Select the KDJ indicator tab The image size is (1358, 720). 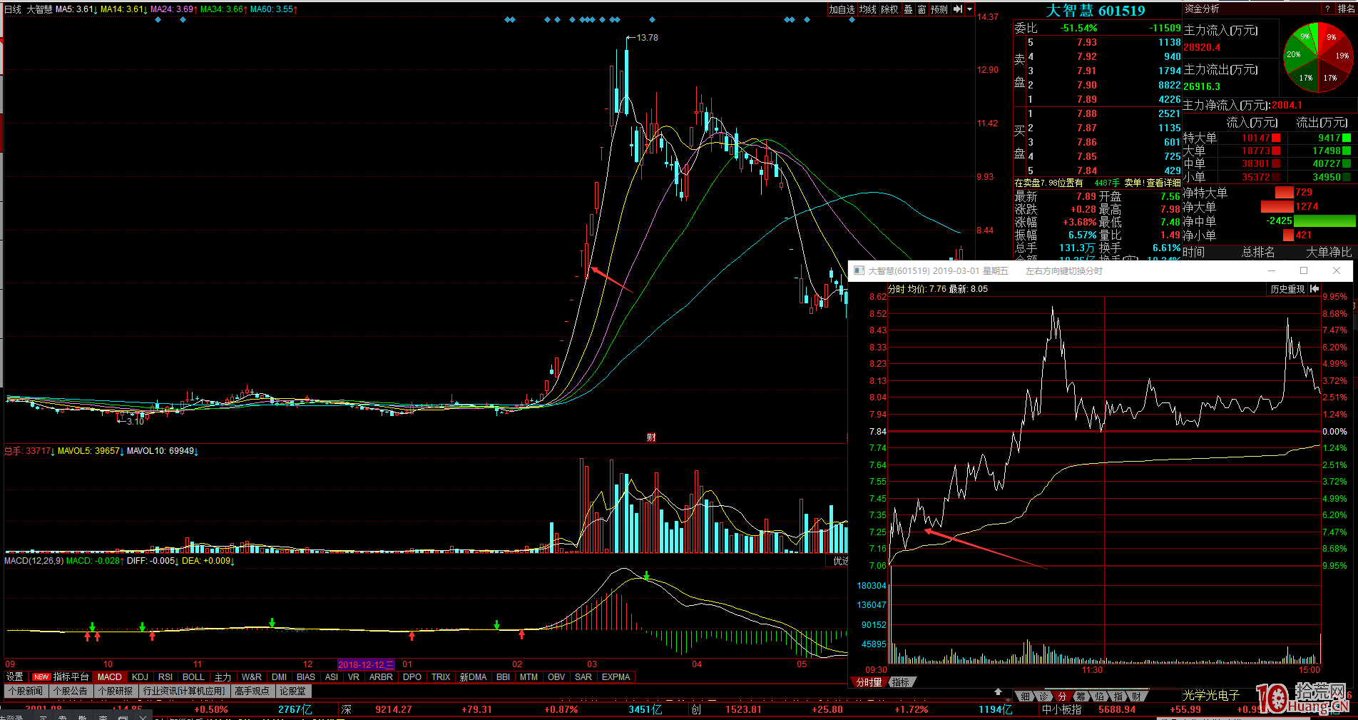click(x=140, y=676)
